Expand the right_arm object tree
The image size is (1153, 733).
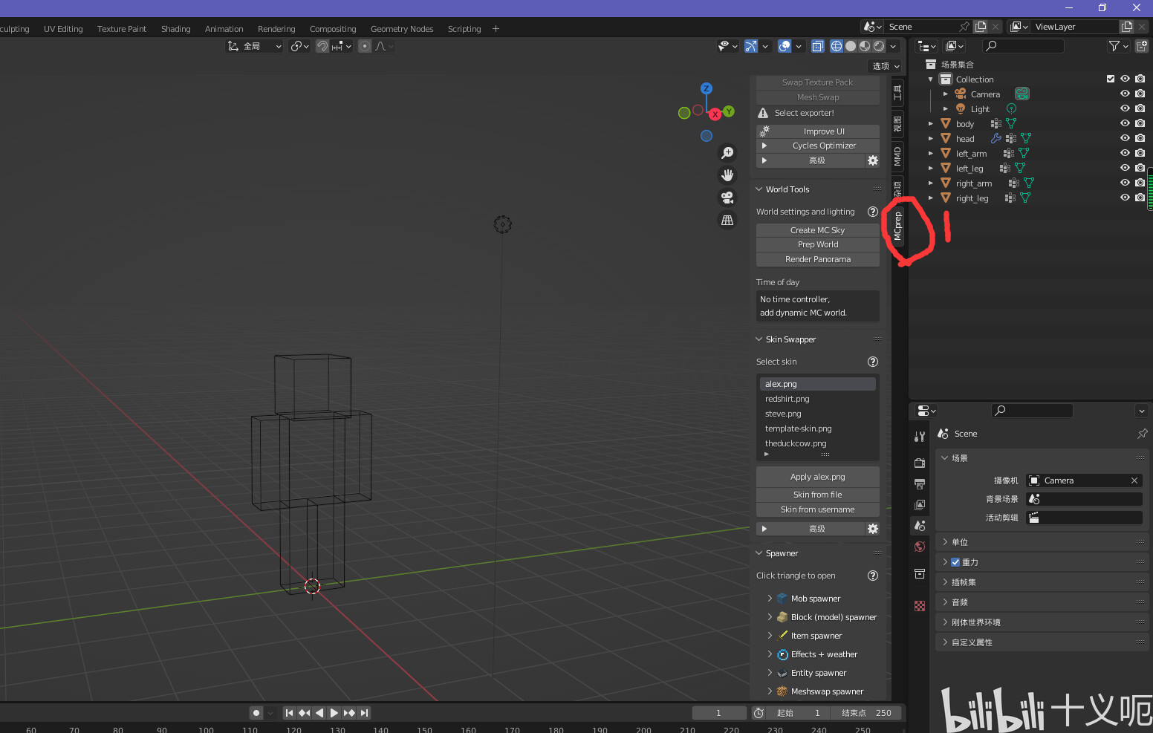click(930, 183)
